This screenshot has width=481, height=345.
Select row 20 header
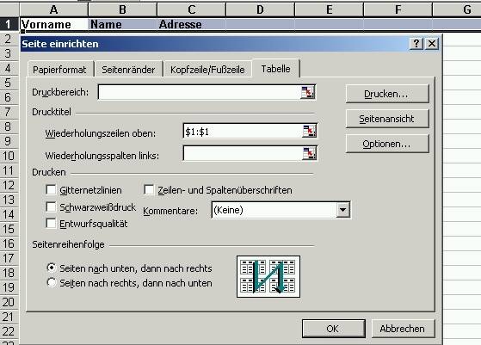click(x=9, y=302)
